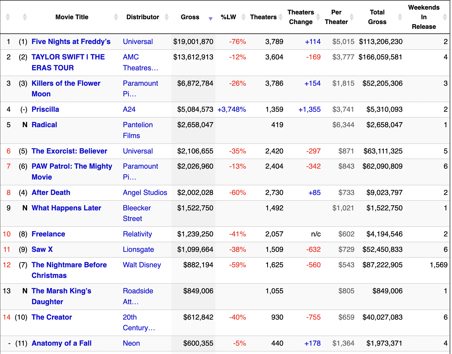Click sort arrows beside %LW header
The width and height of the screenshot is (452, 354).
pos(243,17)
